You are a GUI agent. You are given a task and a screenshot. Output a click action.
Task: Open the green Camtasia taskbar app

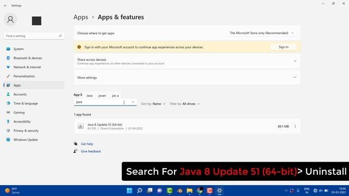[x=170, y=191]
